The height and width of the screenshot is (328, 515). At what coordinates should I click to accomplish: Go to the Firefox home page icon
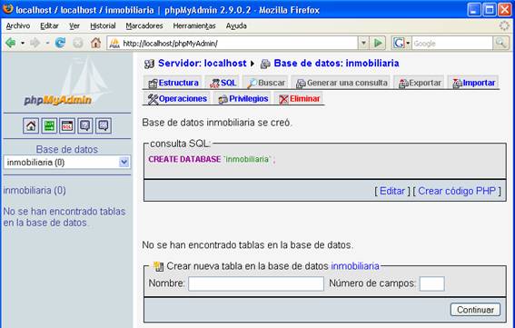point(95,43)
